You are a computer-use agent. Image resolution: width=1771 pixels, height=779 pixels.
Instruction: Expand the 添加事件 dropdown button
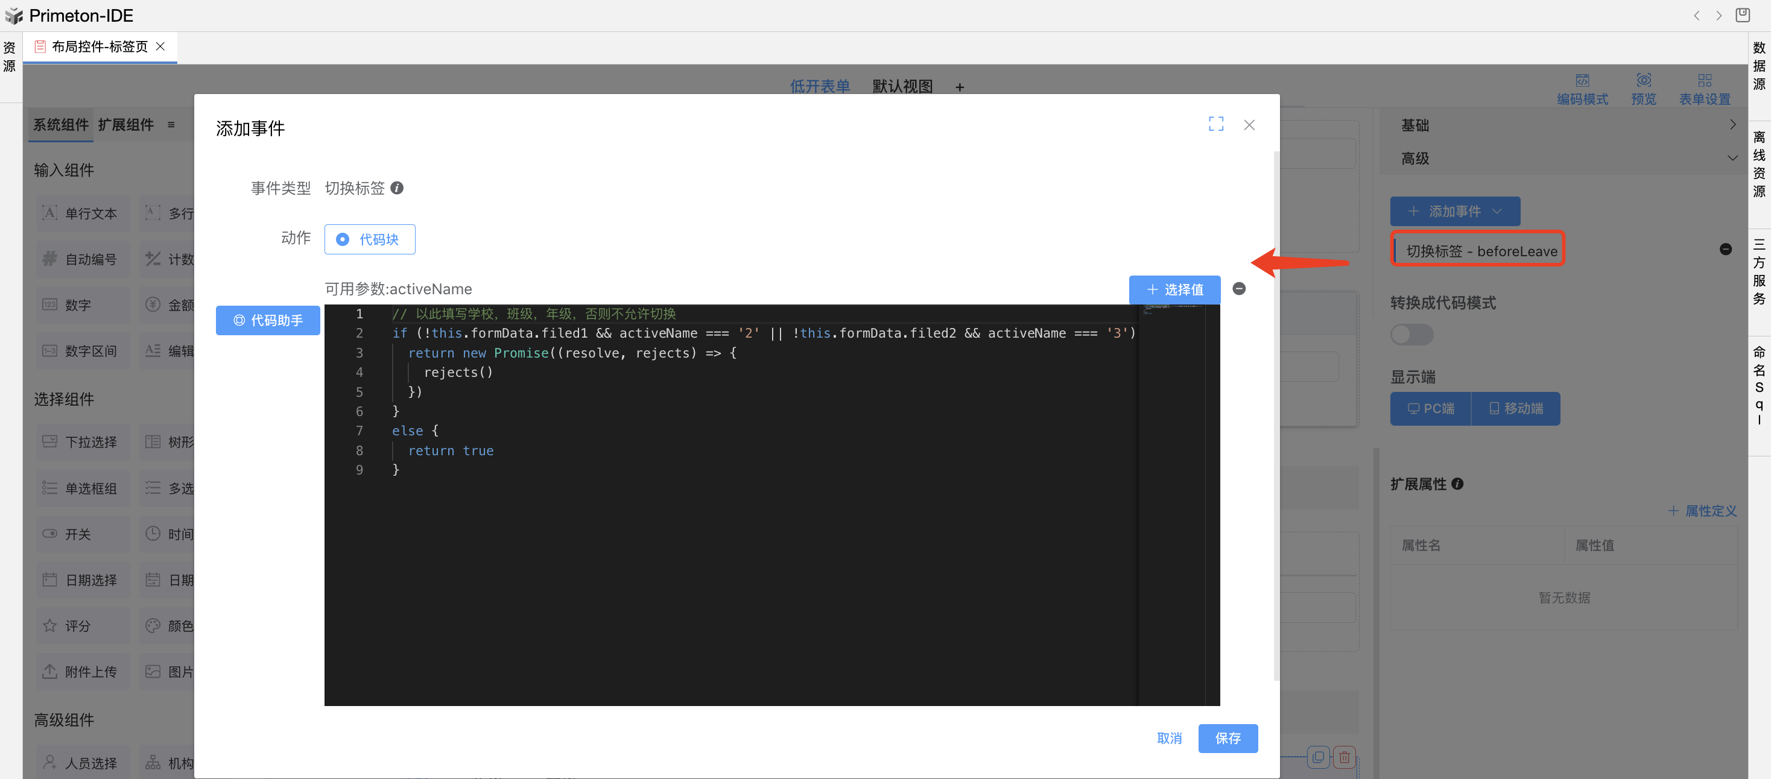click(x=1455, y=212)
